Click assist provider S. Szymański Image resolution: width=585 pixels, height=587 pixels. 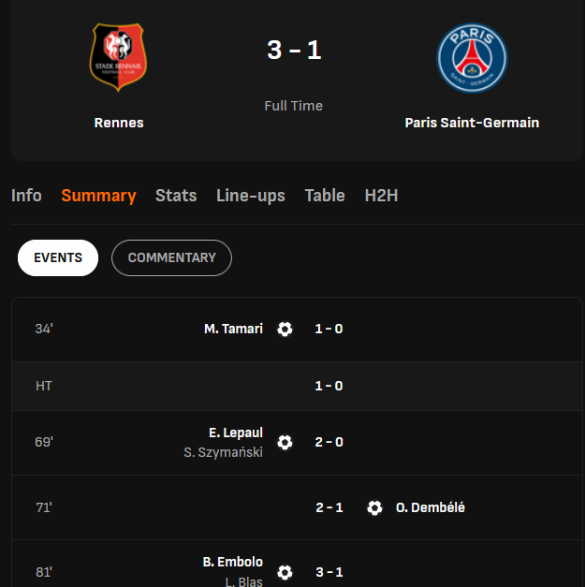[x=223, y=452]
